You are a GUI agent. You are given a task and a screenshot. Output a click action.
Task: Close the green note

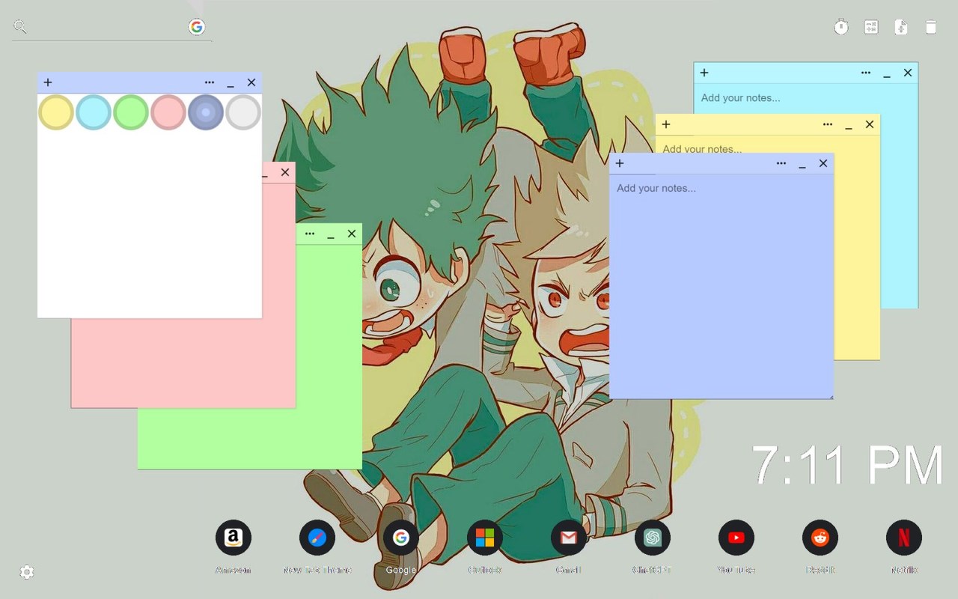point(352,234)
